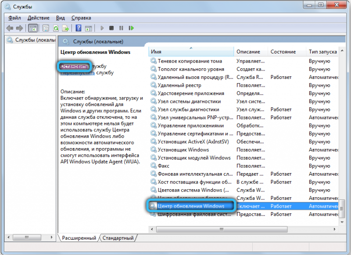Viewport: 351px width, 255px height.
Task: Click tree pane scroll right arrow
Action: pos(52,237)
